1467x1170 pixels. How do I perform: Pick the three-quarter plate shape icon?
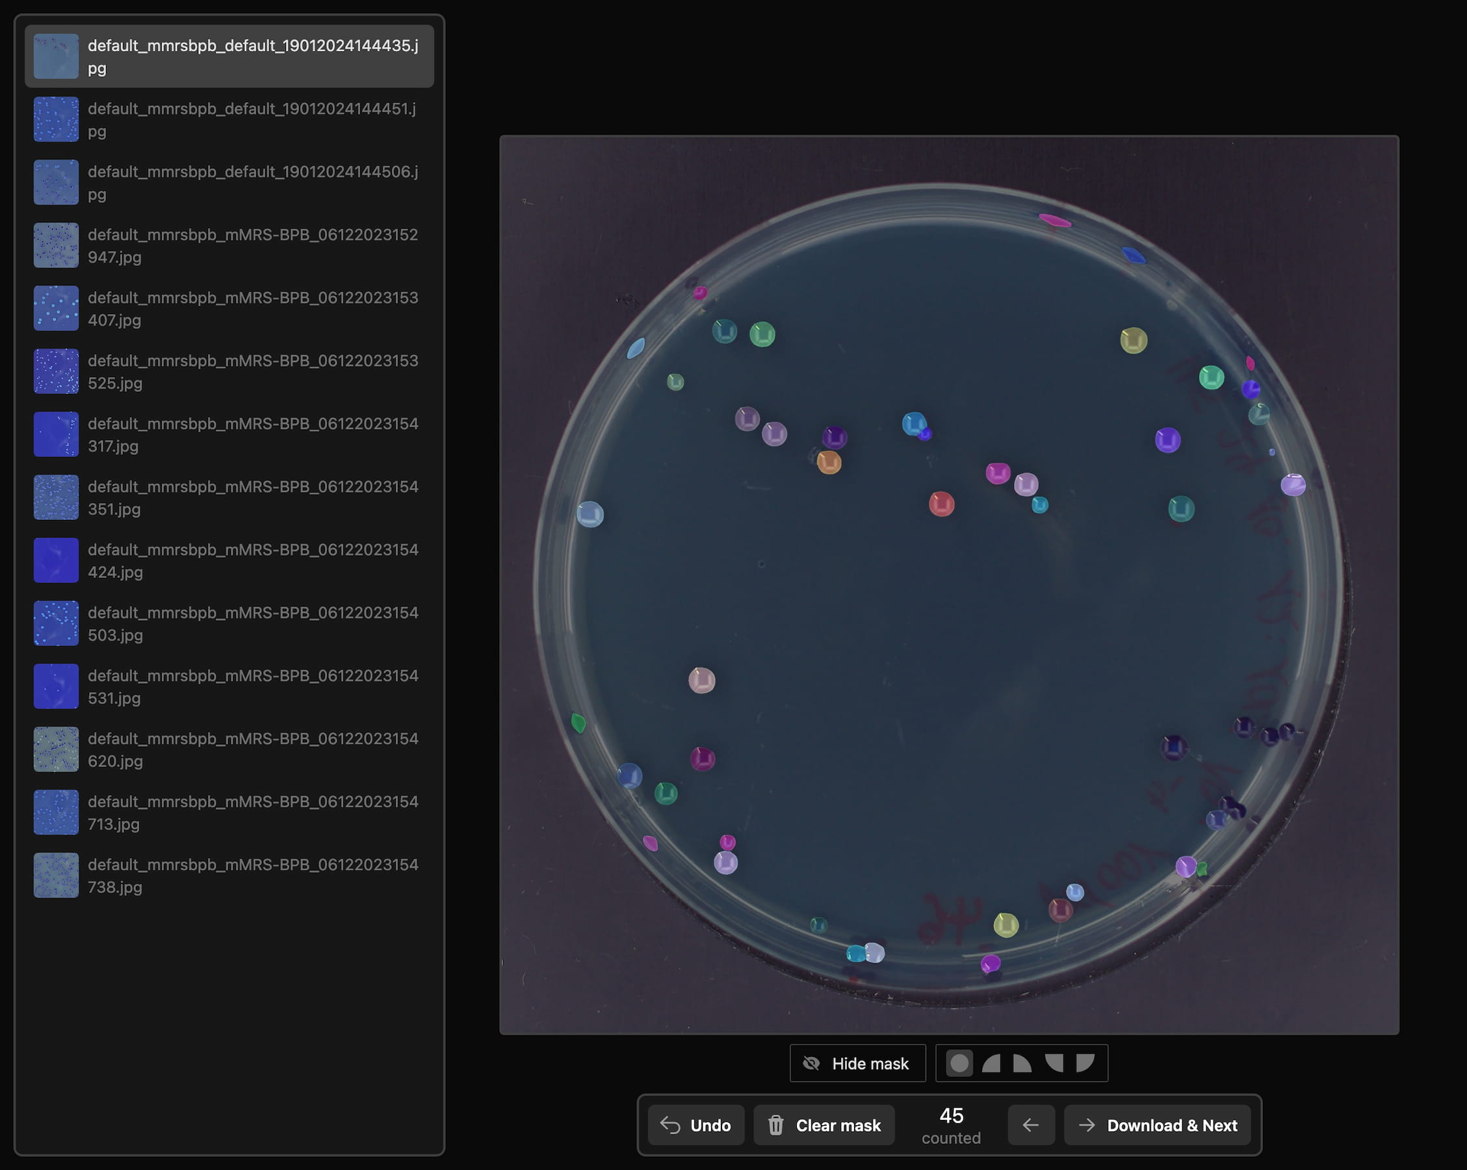point(1056,1063)
